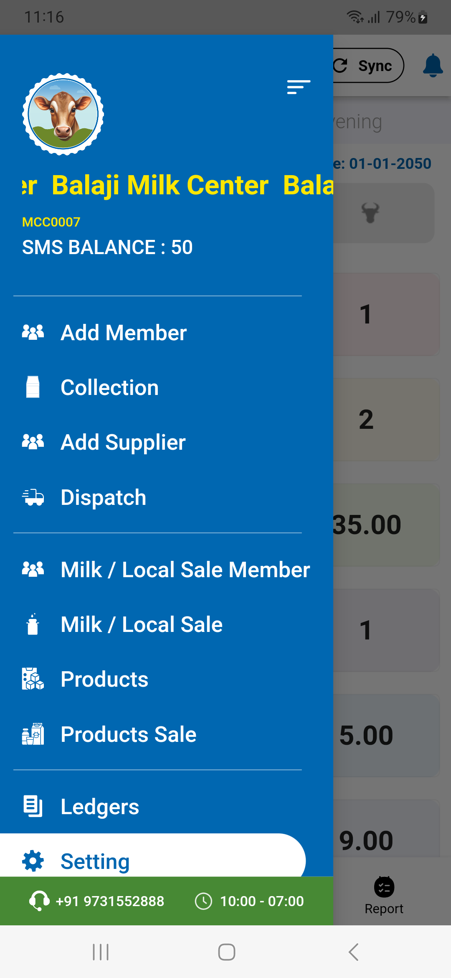Viewport: 451px width, 978px height.
Task: Tap the Ledgers document icon
Action: tap(33, 806)
